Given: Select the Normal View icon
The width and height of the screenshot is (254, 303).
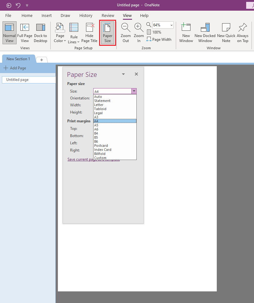Looking at the screenshot, I should point(9,33).
